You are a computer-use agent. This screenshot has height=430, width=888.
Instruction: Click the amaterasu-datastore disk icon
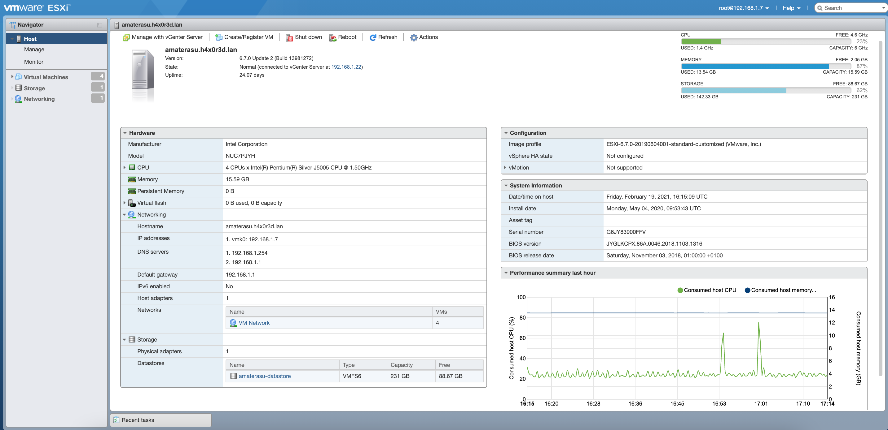pos(233,376)
